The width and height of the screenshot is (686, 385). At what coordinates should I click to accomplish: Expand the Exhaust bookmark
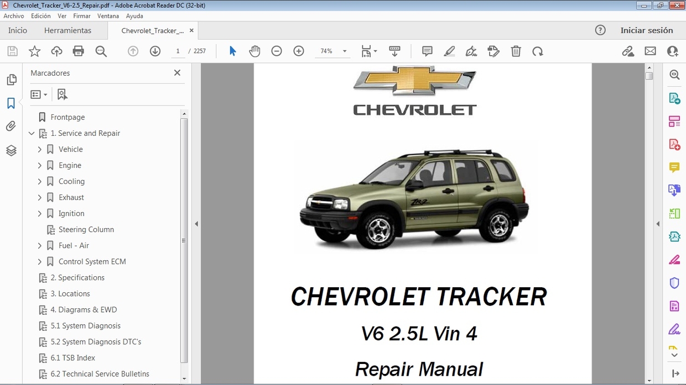(x=39, y=197)
